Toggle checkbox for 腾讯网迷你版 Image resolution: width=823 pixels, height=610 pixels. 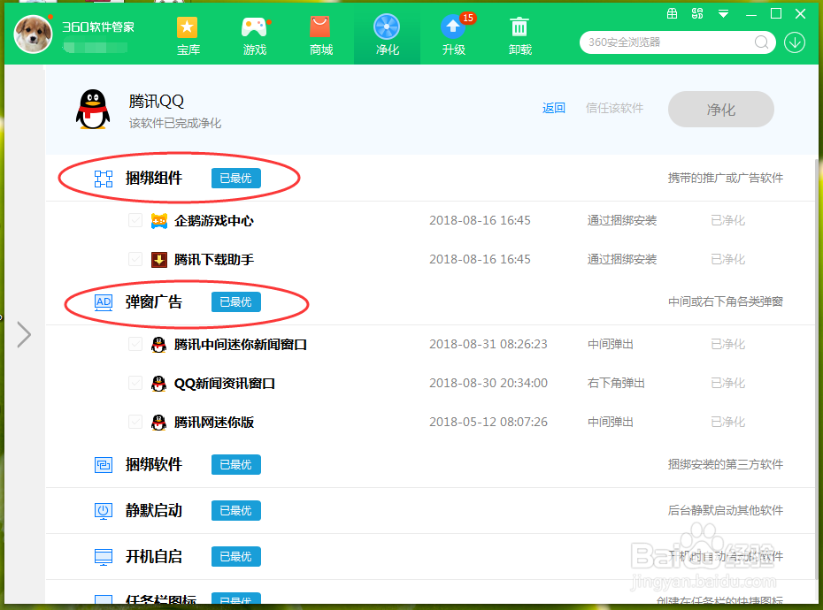pos(135,422)
